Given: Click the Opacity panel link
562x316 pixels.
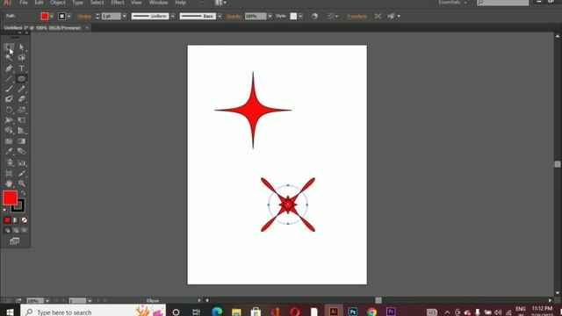Looking at the screenshot, I should point(234,16).
